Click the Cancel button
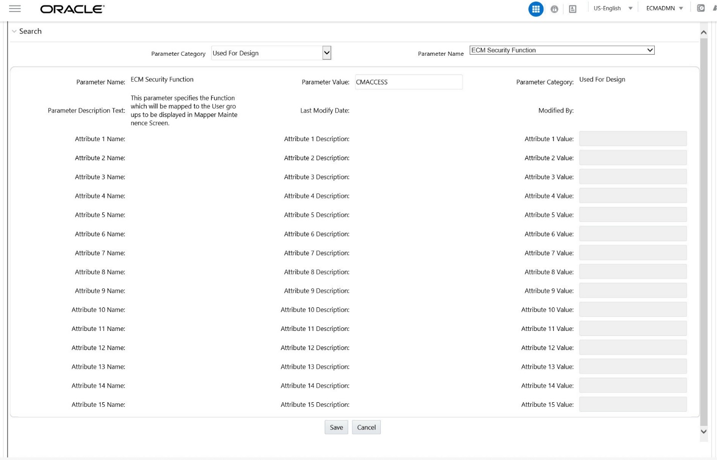717x460 pixels. 366,427
